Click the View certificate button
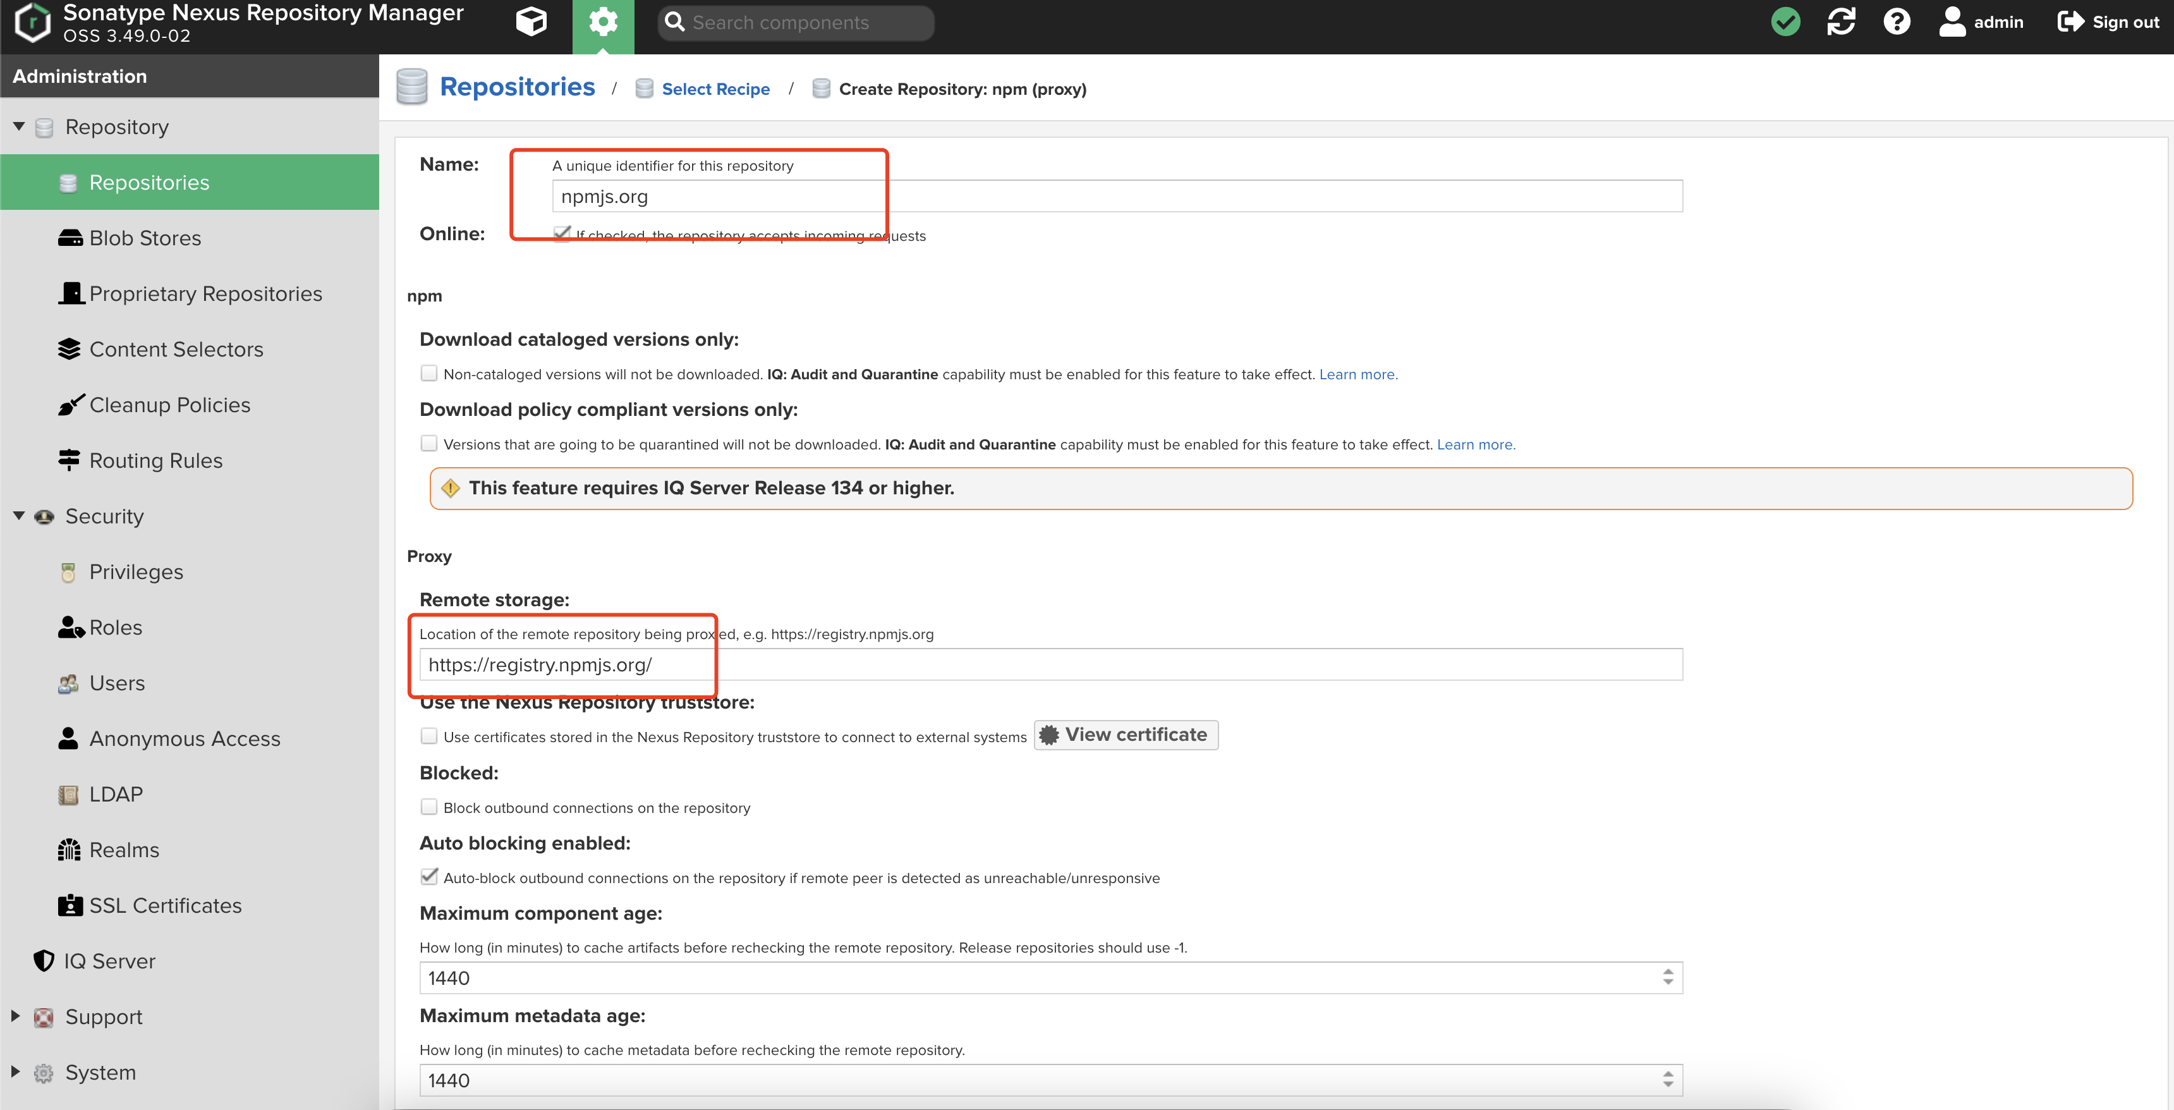Viewport: 2174px width, 1110px height. tap(1126, 735)
